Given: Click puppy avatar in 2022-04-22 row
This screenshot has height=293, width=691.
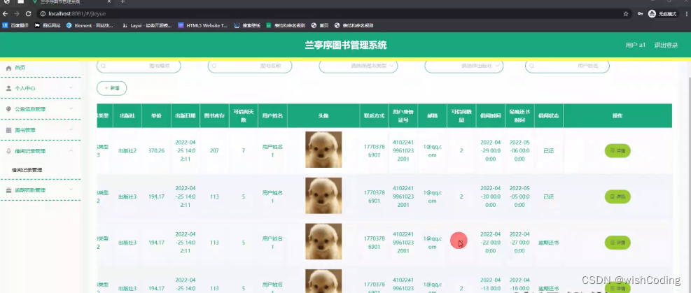Looking at the screenshot, I should (x=323, y=241).
